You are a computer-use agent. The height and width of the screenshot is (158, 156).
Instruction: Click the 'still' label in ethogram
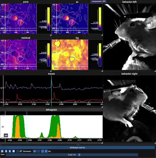click(6, 136)
